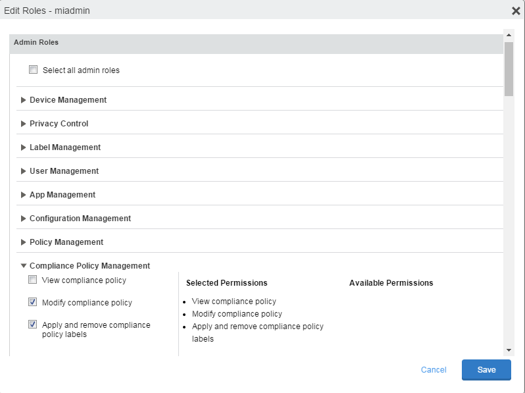Expand the Policy Management arrow
Viewport: 525px width, 393px height.
coord(24,242)
